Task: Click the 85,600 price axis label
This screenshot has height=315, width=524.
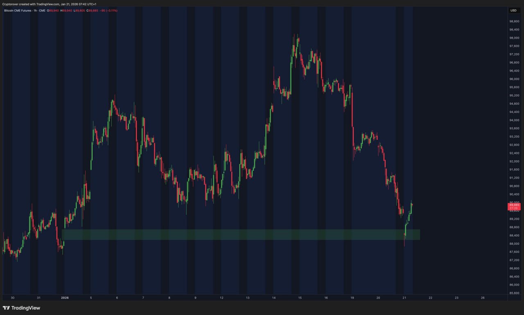Action: (x=514, y=293)
